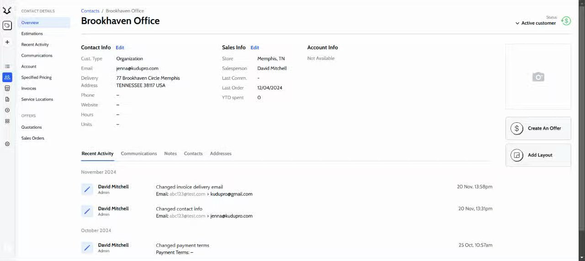Open the settings gear icon
Screen dimensions: 585x261
pos(7,144)
